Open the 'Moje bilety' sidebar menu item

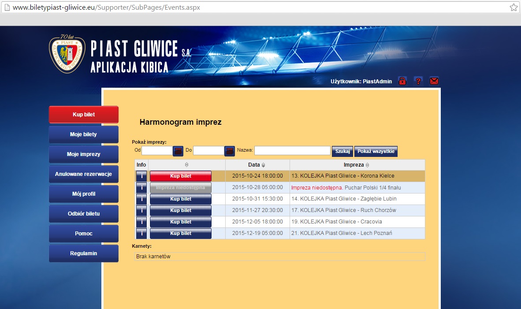[x=83, y=134]
